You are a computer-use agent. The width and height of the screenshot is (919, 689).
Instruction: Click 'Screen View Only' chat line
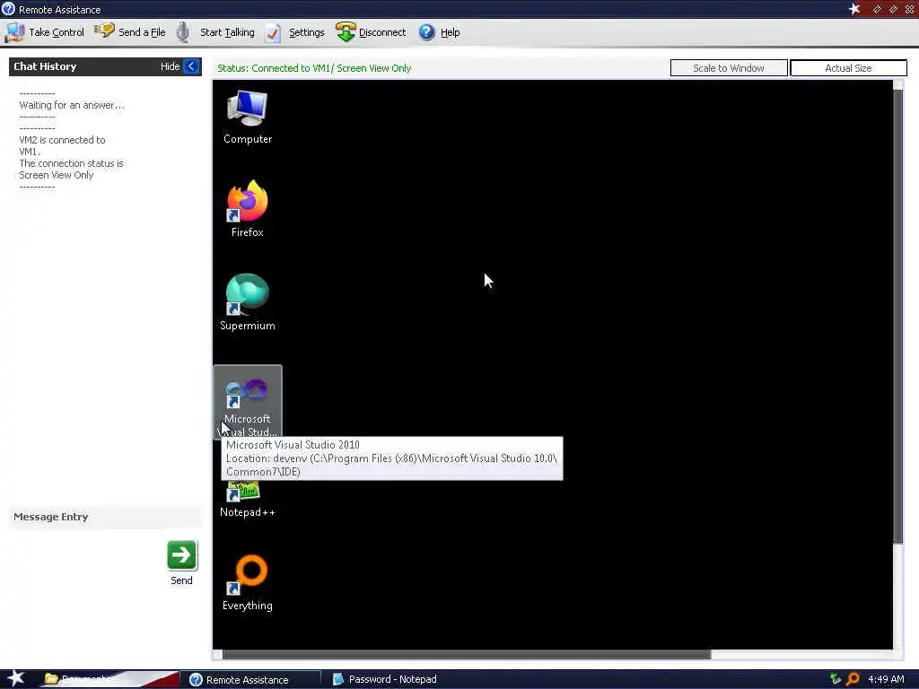click(x=57, y=175)
